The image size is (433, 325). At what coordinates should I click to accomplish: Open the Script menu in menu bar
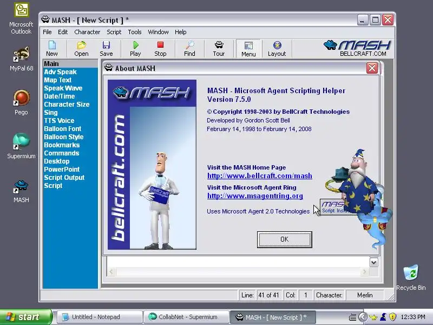tap(114, 32)
